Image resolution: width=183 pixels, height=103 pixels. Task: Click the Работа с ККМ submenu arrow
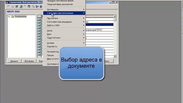[84, 25]
